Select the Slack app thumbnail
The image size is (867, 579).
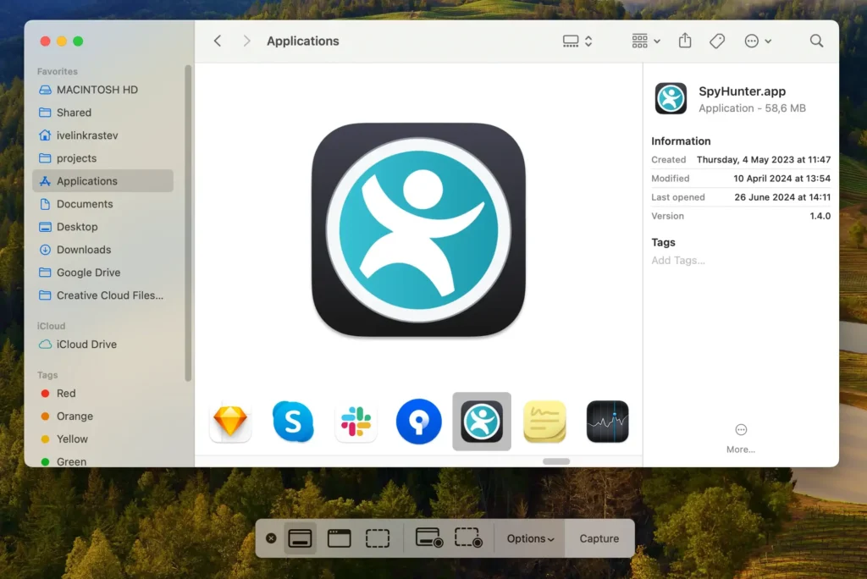356,422
